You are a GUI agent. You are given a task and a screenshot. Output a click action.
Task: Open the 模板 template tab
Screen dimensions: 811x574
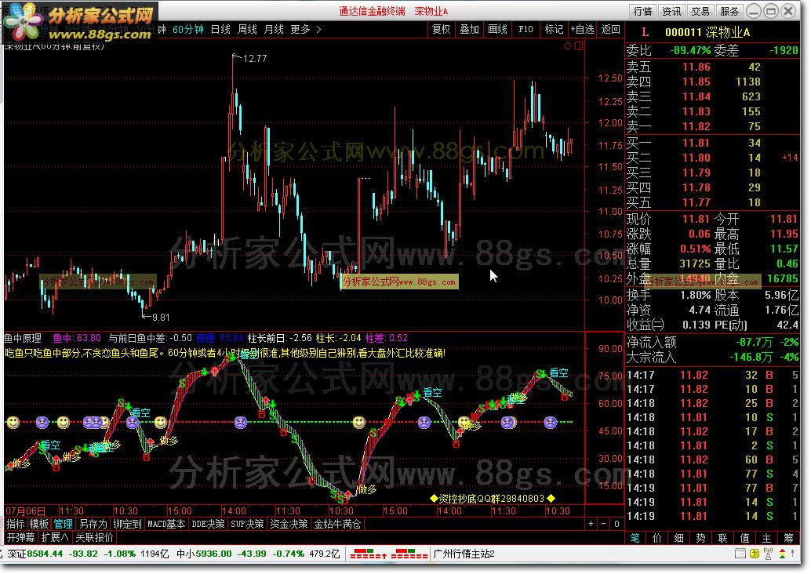coord(39,524)
